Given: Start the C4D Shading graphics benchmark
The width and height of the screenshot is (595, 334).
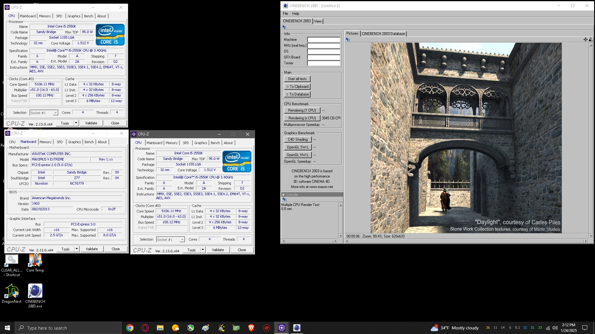Looking at the screenshot, I should [x=298, y=139].
